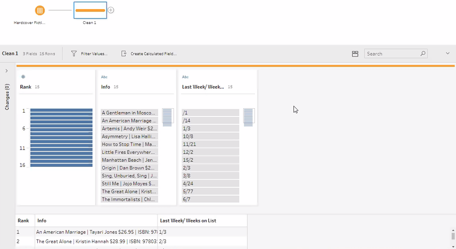The image size is (456, 249).
Task: Click the Last Week field Abc type icon
Action: coord(185,77)
